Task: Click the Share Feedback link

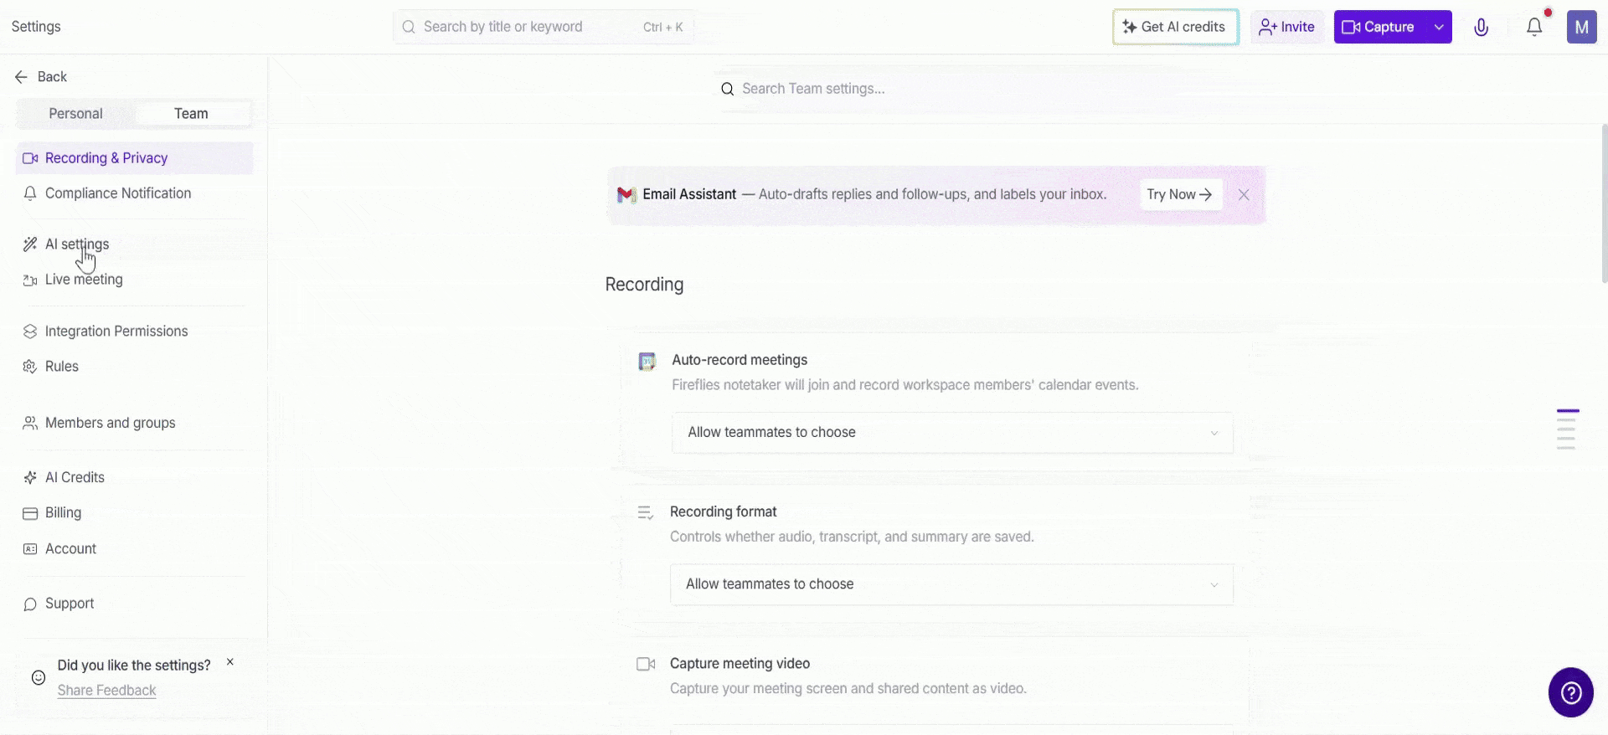Action: click(106, 691)
